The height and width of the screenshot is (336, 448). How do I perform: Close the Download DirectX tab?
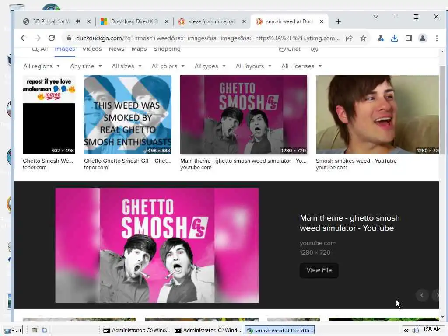click(x=167, y=21)
